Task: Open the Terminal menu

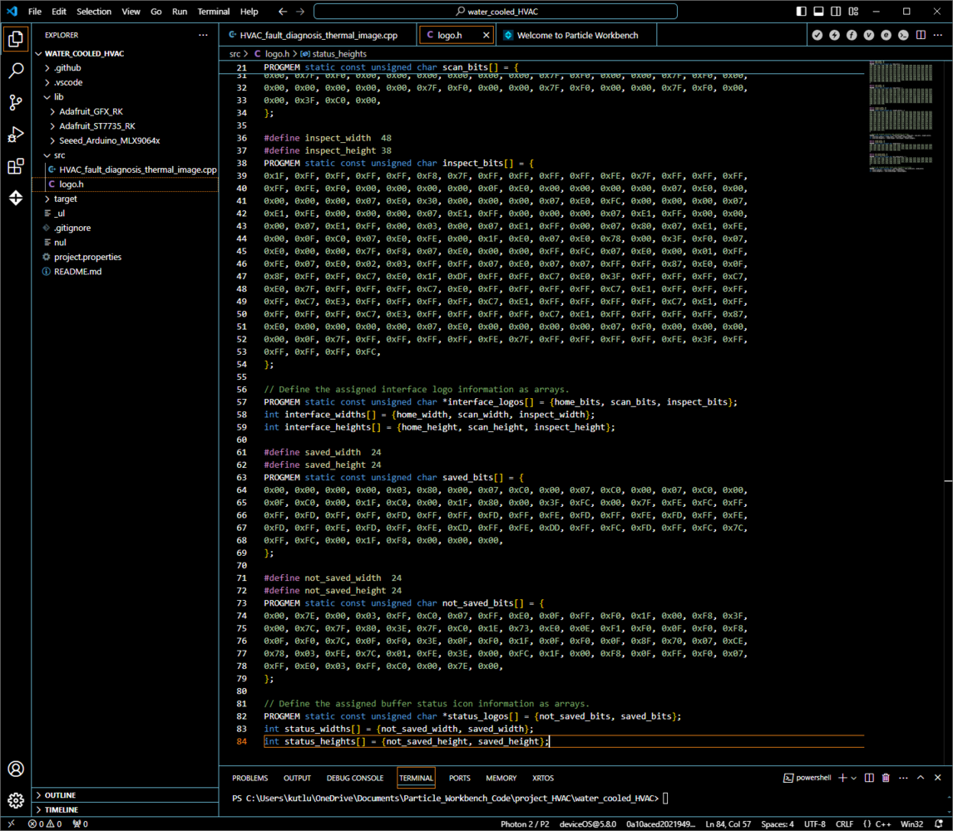Action: pyautogui.click(x=214, y=12)
